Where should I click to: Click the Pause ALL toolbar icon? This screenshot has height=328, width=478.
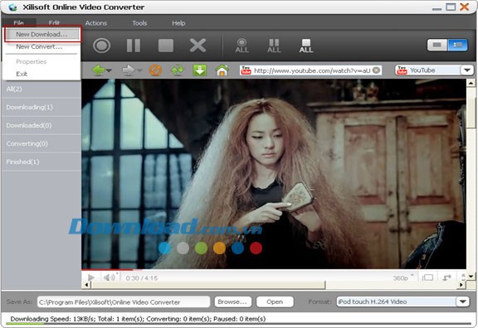(x=274, y=46)
